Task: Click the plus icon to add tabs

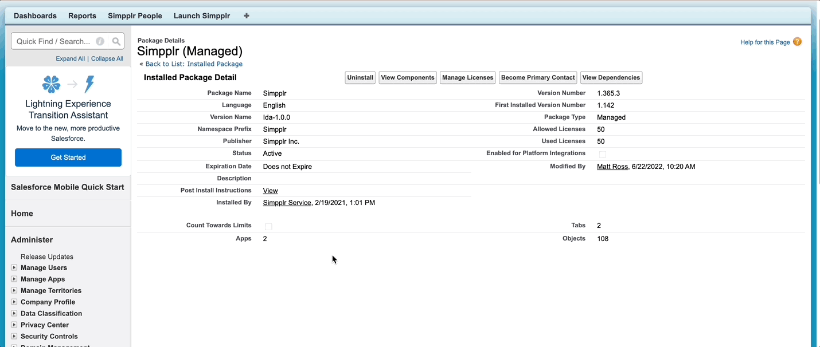Action: point(247,16)
